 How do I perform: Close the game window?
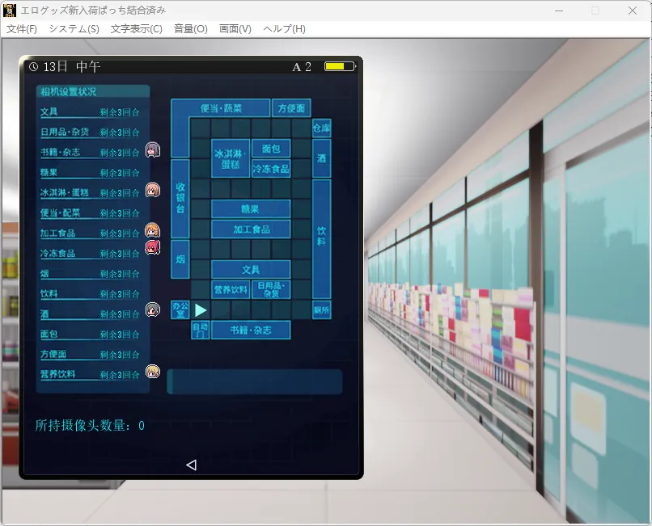coord(633,11)
